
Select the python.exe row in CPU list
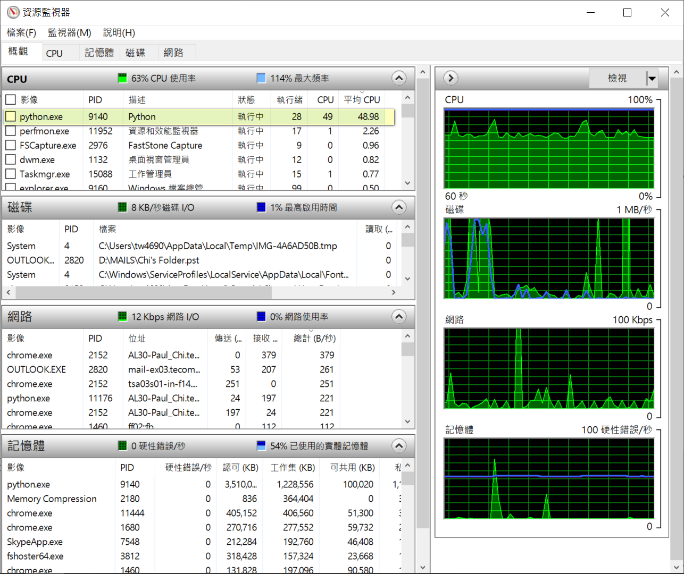pos(199,116)
